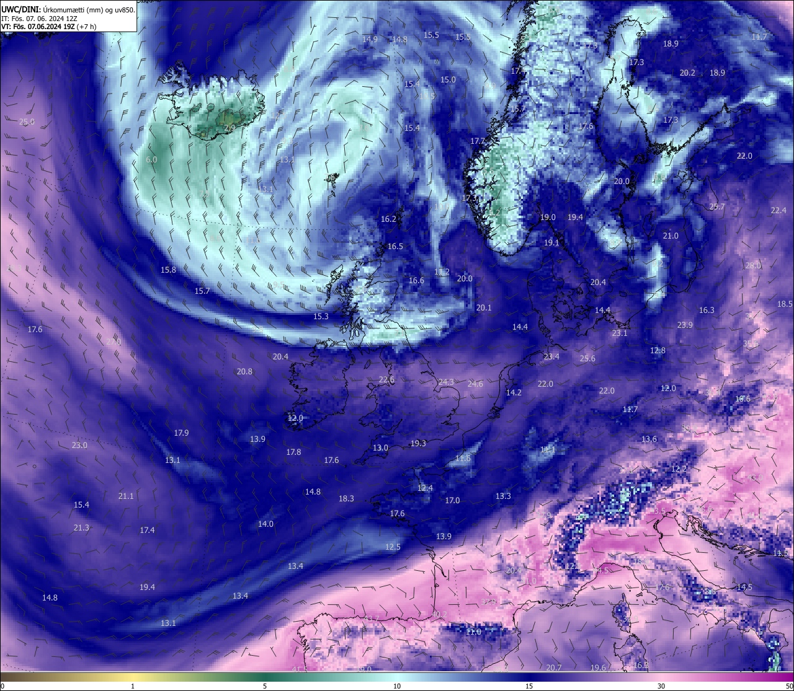Click the 13.6 value label
This screenshot has width=794, height=691.
649,439
